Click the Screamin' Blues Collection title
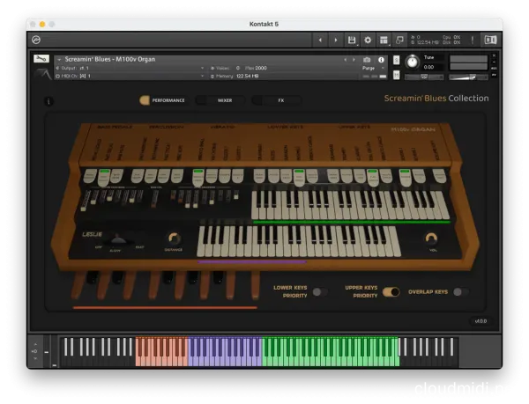Image resolution: width=529 pixels, height=404 pixels. [x=436, y=99]
